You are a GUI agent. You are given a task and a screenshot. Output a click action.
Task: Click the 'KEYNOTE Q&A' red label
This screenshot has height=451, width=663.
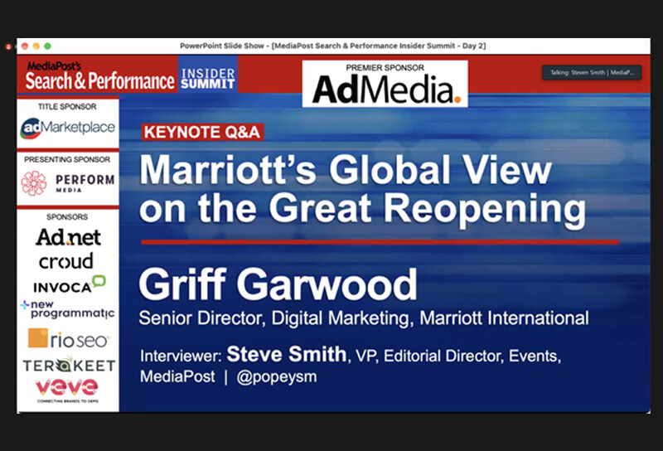coord(202,132)
